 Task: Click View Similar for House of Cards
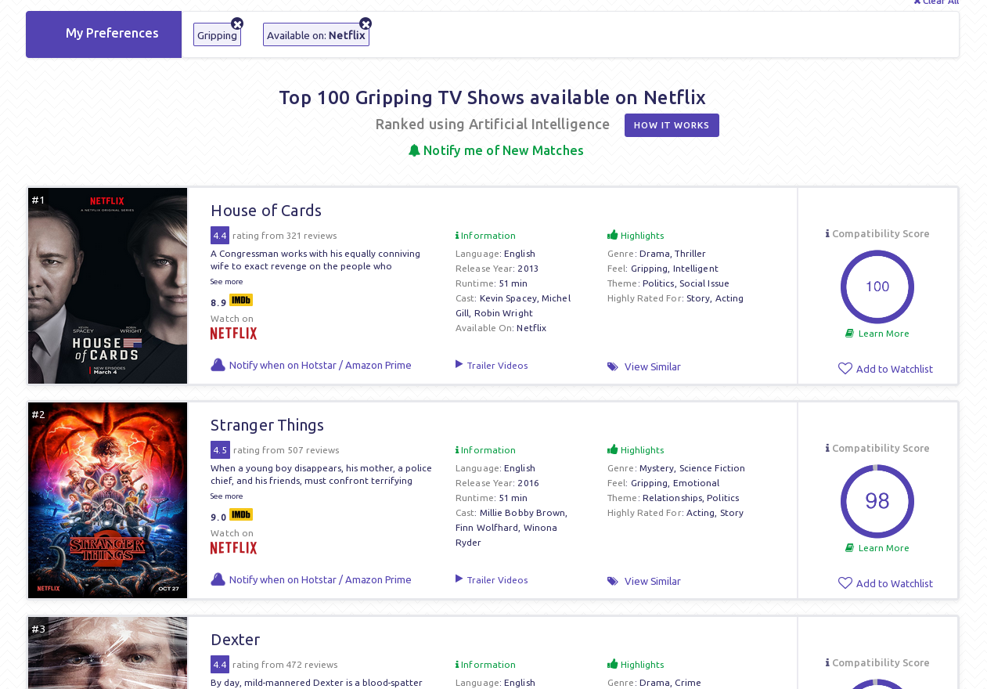tap(653, 366)
